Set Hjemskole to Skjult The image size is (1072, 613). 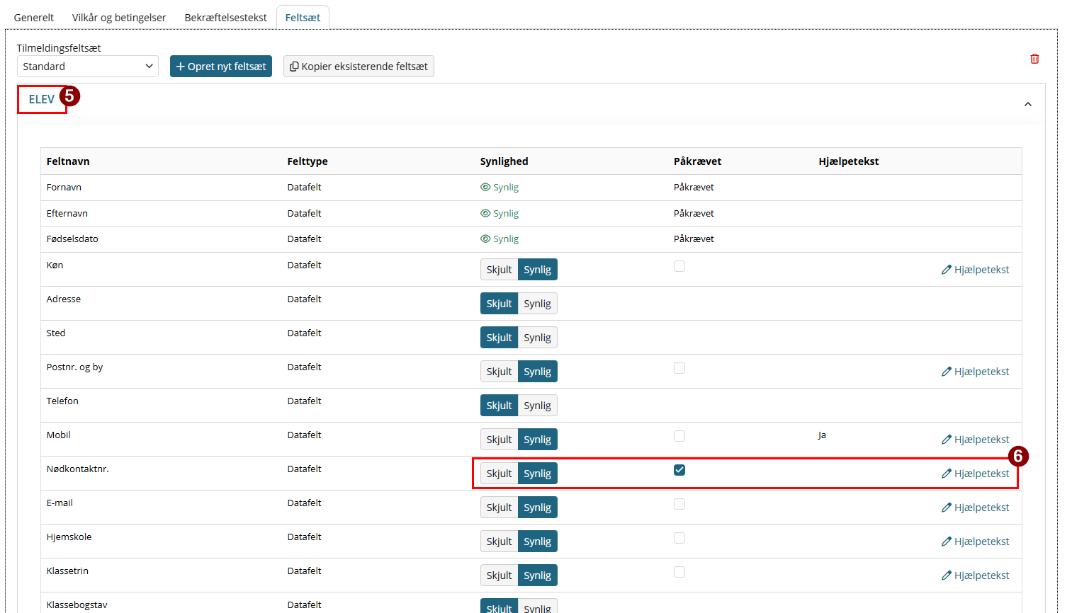(x=499, y=542)
